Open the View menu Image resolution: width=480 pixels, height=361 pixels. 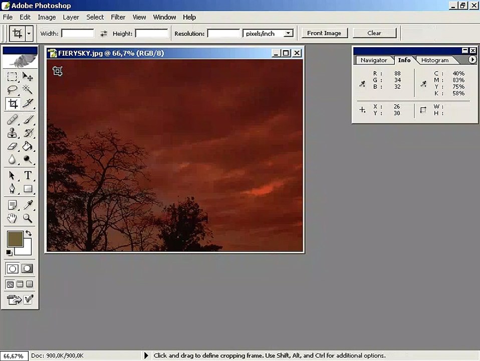pyautogui.click(x=139, y=17)
